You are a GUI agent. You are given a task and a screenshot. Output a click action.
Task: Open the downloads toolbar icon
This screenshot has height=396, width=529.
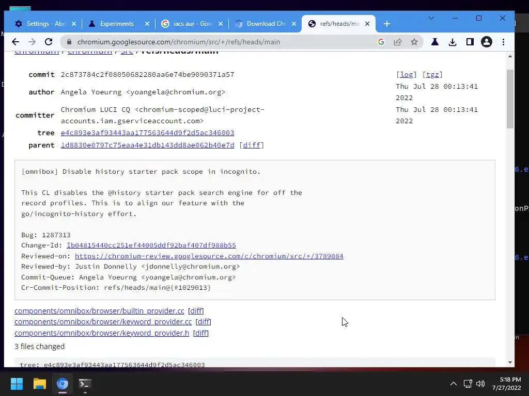pyautogui.click(x=453, y=42)
